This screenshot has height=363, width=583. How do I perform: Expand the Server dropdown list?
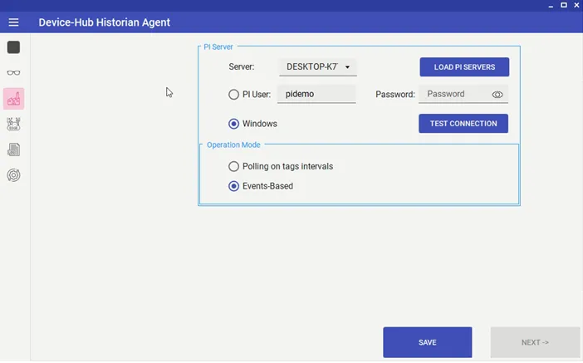[318, 67]
